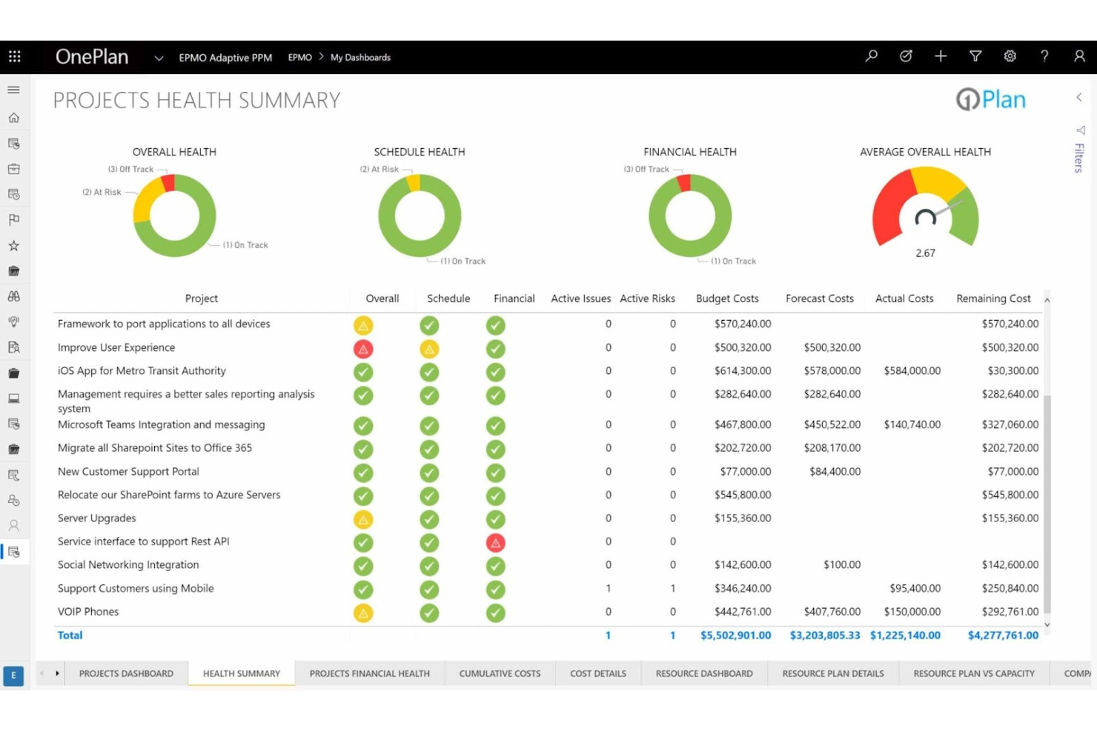
Task: Open the star favorites icon in sidebar
Action: coord(13,245)
